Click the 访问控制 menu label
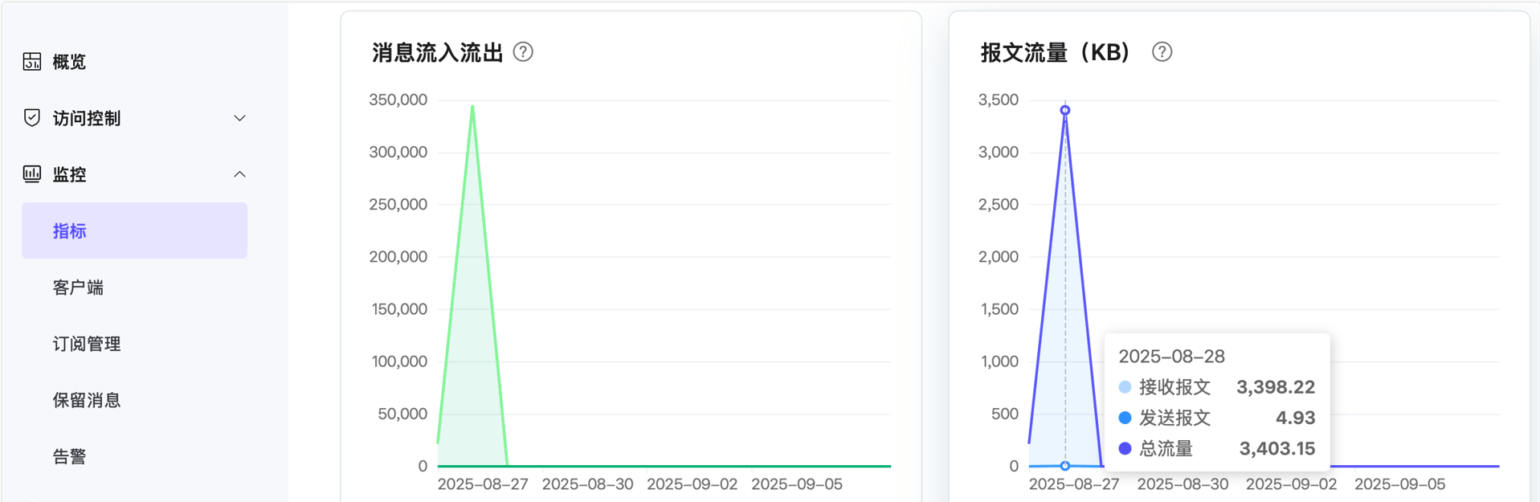 [87, 118]
